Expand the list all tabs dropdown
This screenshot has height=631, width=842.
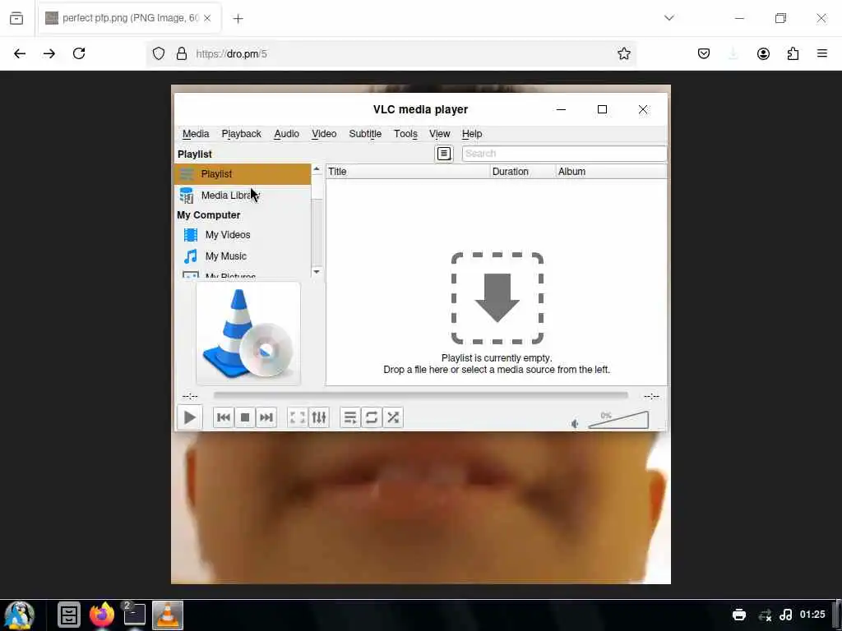pos(669,18)
